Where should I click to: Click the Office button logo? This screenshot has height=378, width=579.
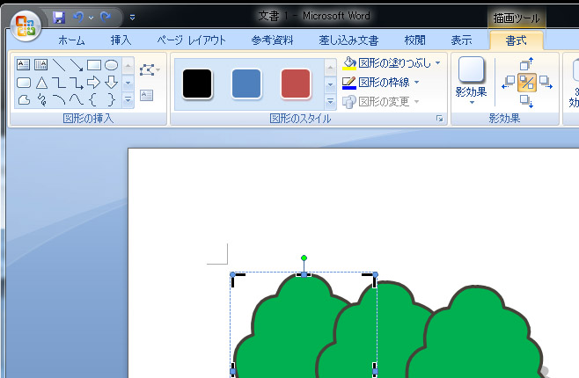(x=24, y=24)
